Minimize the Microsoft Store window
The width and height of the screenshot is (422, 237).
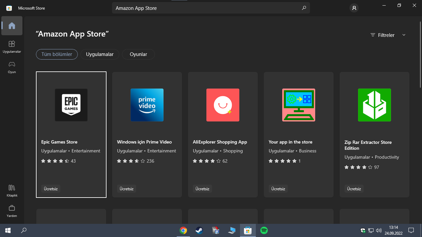(x=384, y=6)
